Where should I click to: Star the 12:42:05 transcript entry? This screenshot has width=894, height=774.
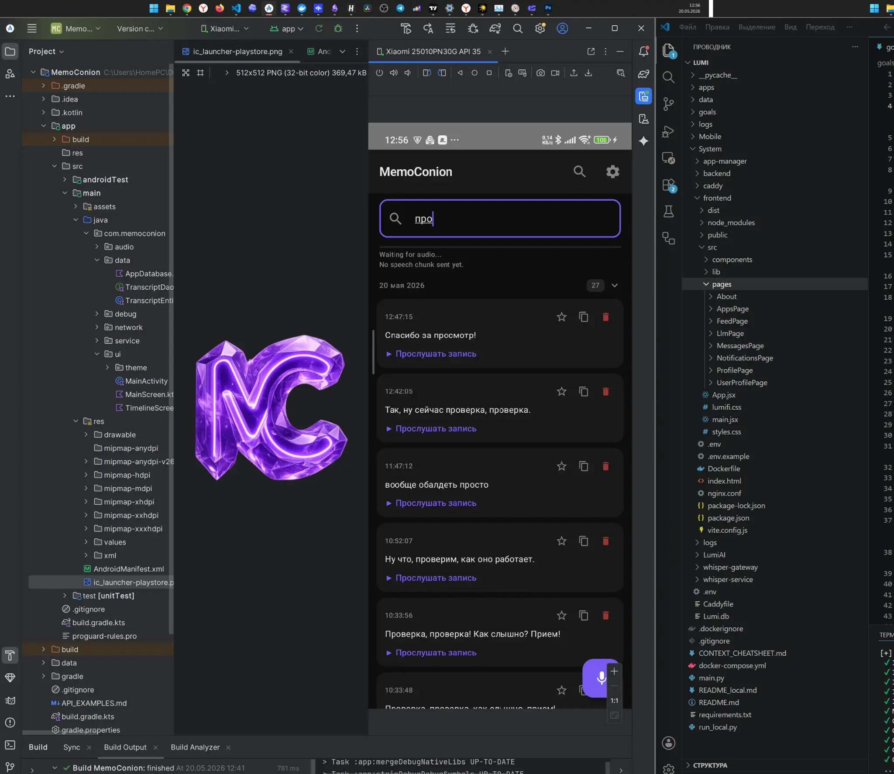tap(561, 391)
